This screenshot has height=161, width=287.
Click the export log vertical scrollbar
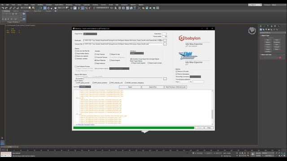click(212, 107)
